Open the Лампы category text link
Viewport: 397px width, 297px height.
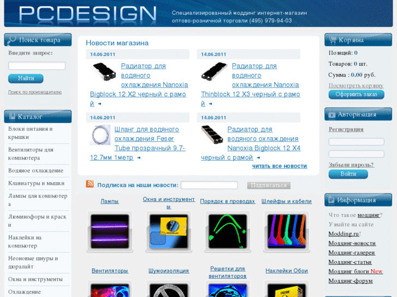point(110,201)
